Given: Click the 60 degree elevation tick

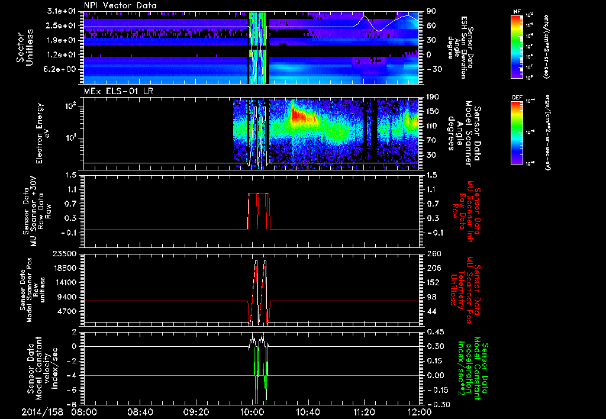Looking at the screenshot, I should coord(431,26).
